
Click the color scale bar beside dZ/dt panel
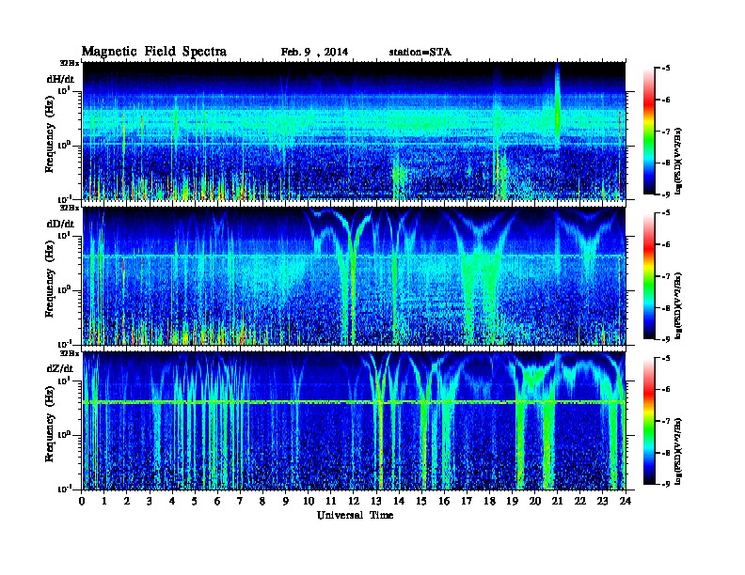[649, 421]
